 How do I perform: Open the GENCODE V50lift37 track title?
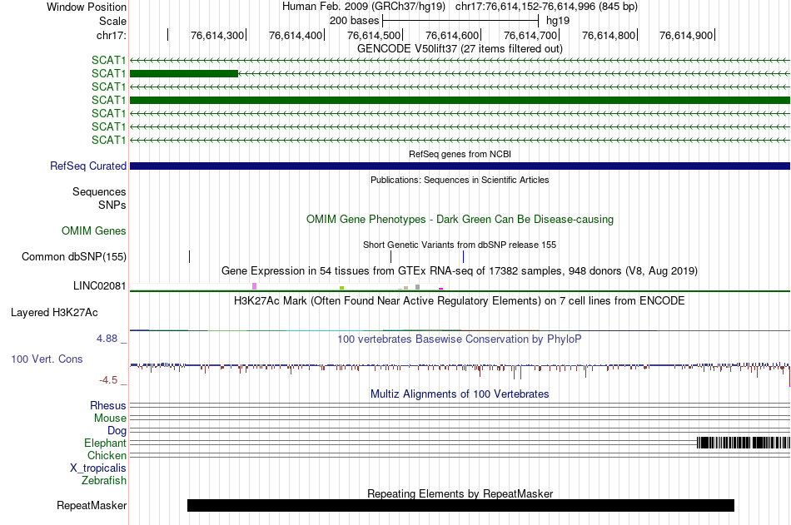[x=460, y=48]
